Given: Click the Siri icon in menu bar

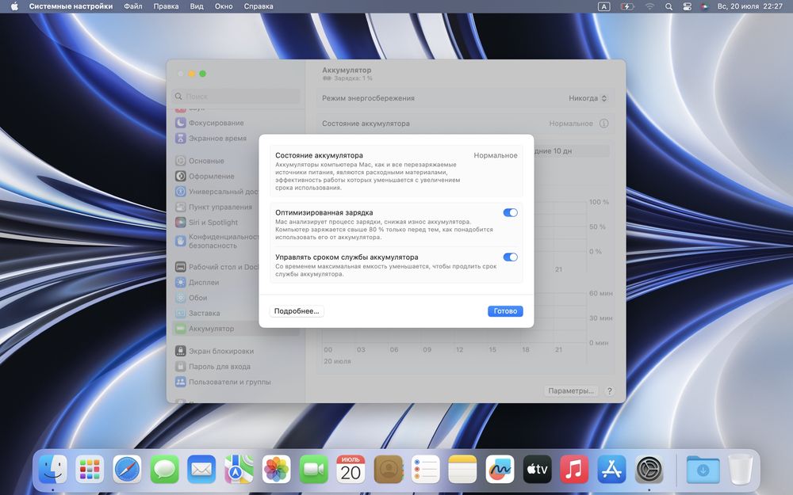Looking at the screenshot, I should tap(704, 6).
